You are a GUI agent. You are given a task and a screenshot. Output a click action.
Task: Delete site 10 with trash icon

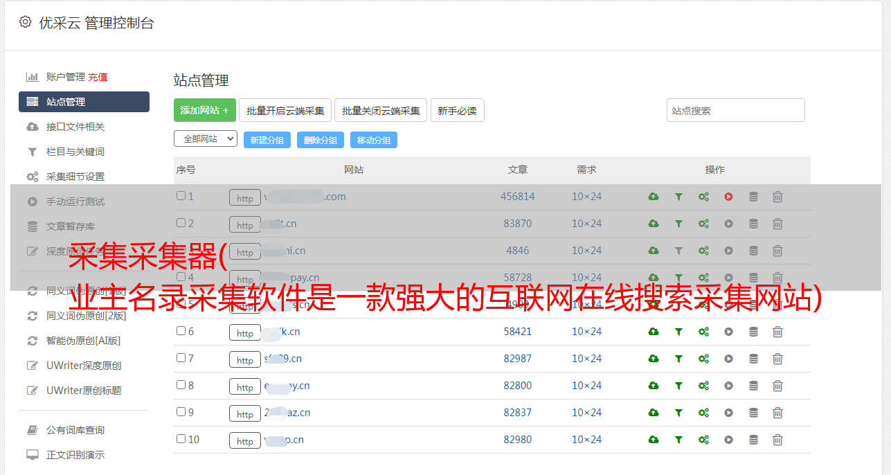point(777,440)
